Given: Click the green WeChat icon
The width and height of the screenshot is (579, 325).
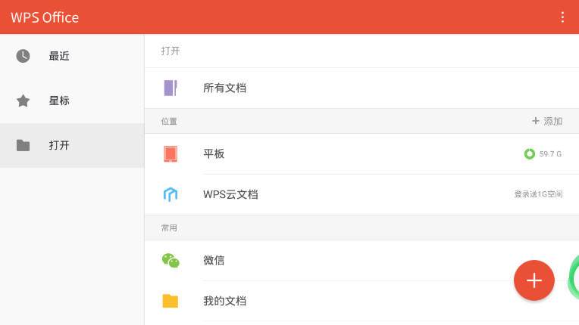Looking at the screenshot, I should coord(171,260).
